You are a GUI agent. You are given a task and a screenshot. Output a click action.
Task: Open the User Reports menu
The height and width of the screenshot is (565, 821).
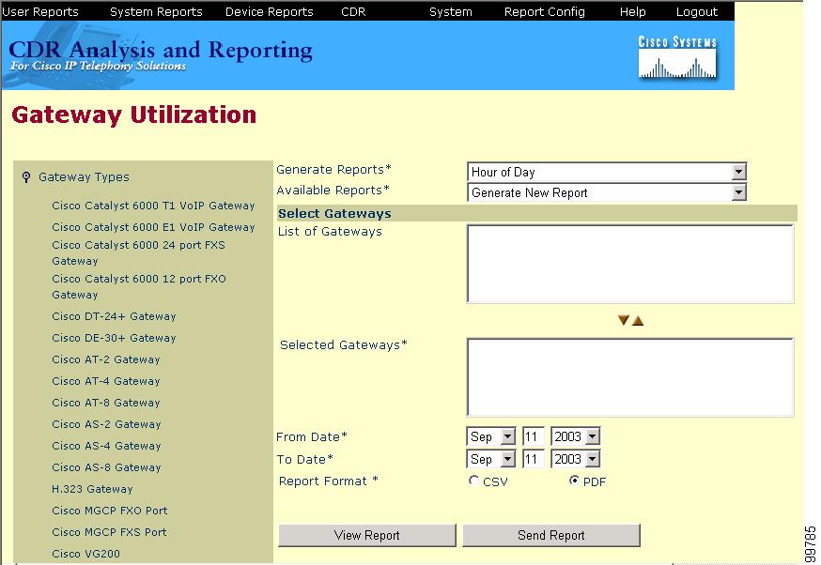coord(40,11)
